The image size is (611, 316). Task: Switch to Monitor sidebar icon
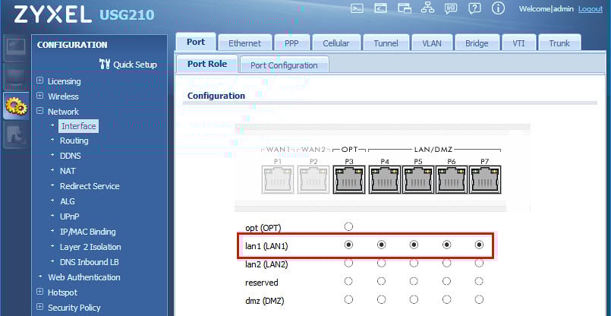point(16,77)
